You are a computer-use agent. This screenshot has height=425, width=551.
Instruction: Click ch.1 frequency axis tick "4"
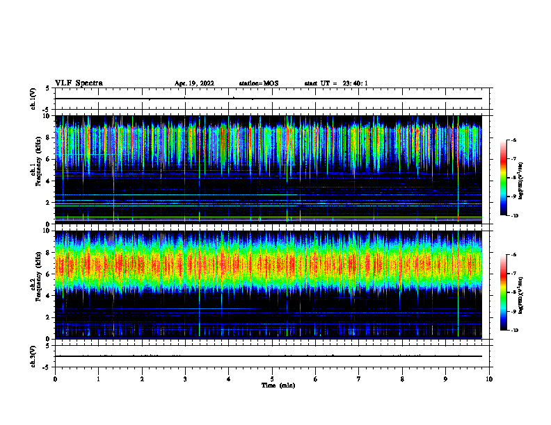point(48,181)
